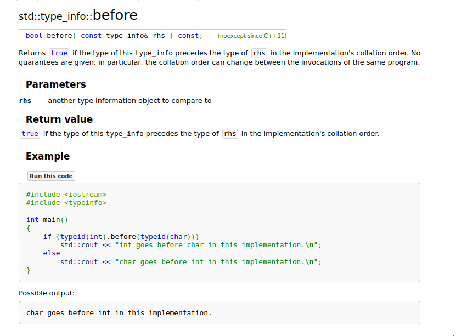The height and width of the screenshot is (336, 456).
Task: Click the int main() line in code
Action: pos(47,220)
